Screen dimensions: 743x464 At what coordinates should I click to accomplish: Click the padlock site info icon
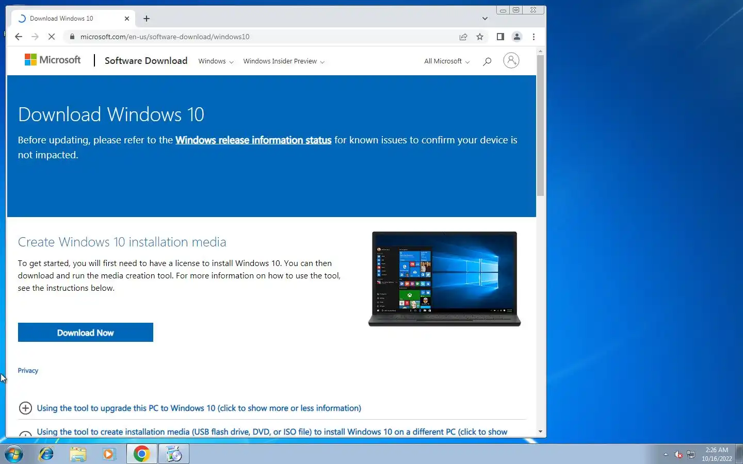[72, 37]
